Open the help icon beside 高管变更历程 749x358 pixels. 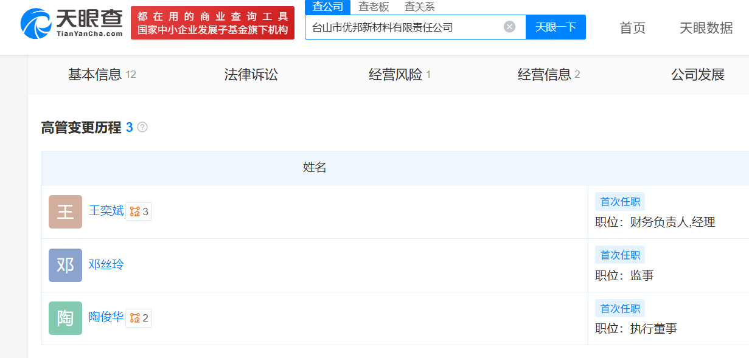click(142, 127)
